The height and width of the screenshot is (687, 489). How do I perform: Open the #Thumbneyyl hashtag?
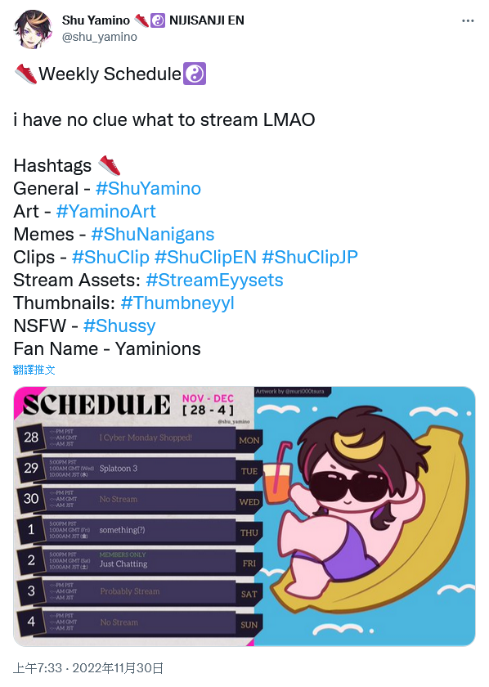[x=177, y=303]
